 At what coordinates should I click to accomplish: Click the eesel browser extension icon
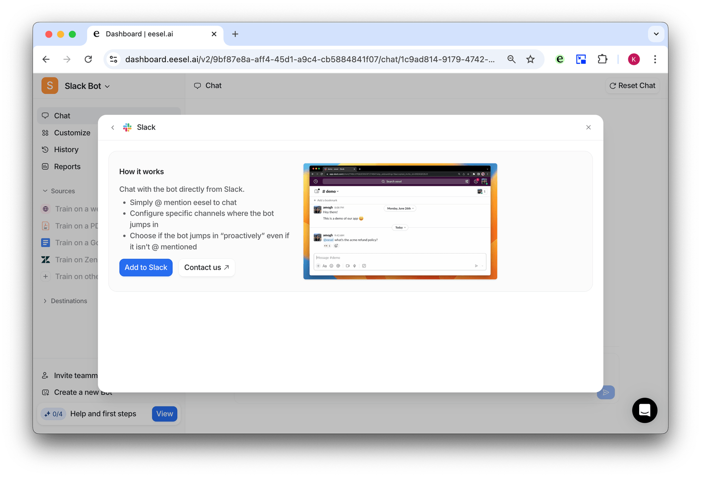click(x=560, y=59)
